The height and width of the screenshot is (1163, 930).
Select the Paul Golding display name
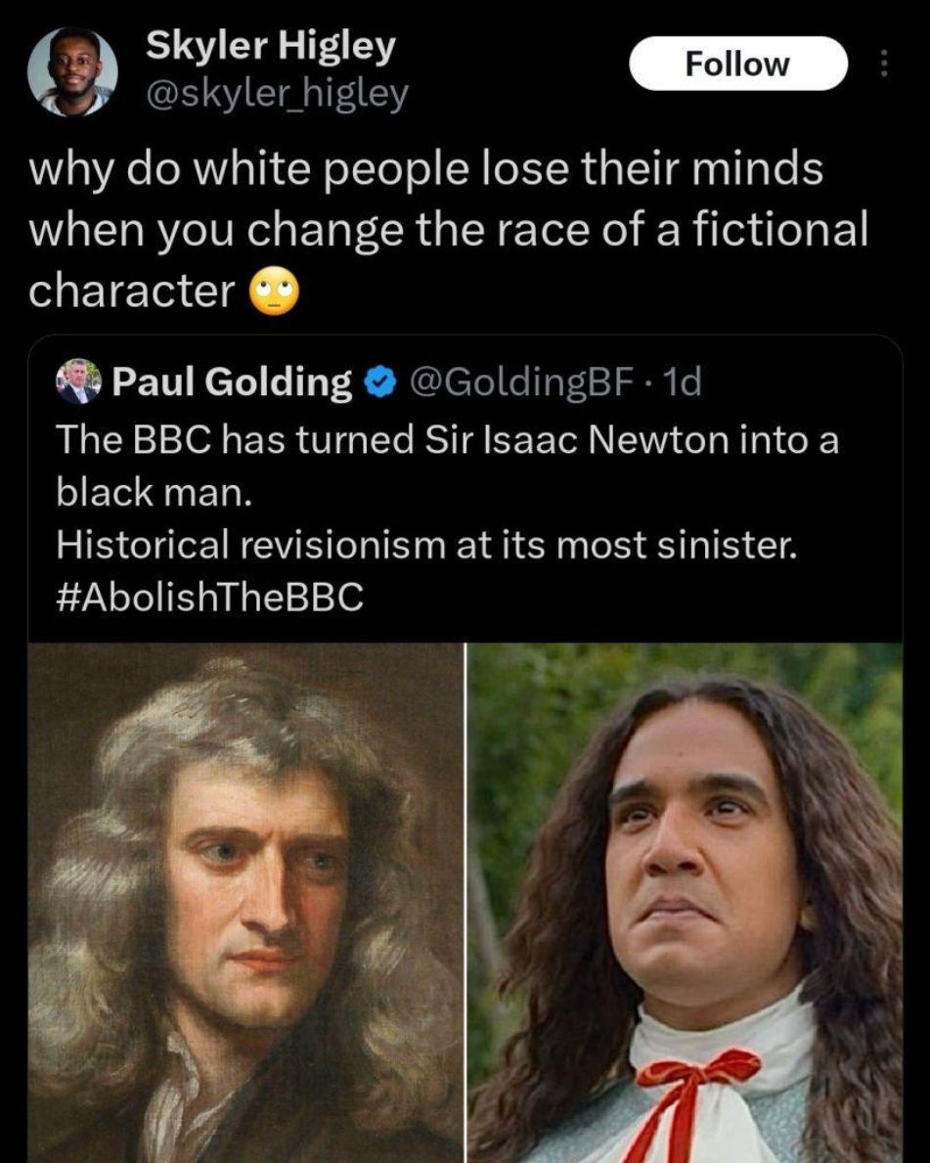[232, 382]
